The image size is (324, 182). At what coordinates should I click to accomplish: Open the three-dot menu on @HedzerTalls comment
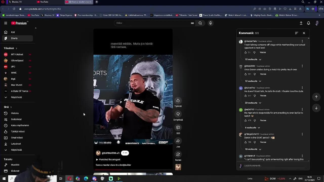pos(302,41)
